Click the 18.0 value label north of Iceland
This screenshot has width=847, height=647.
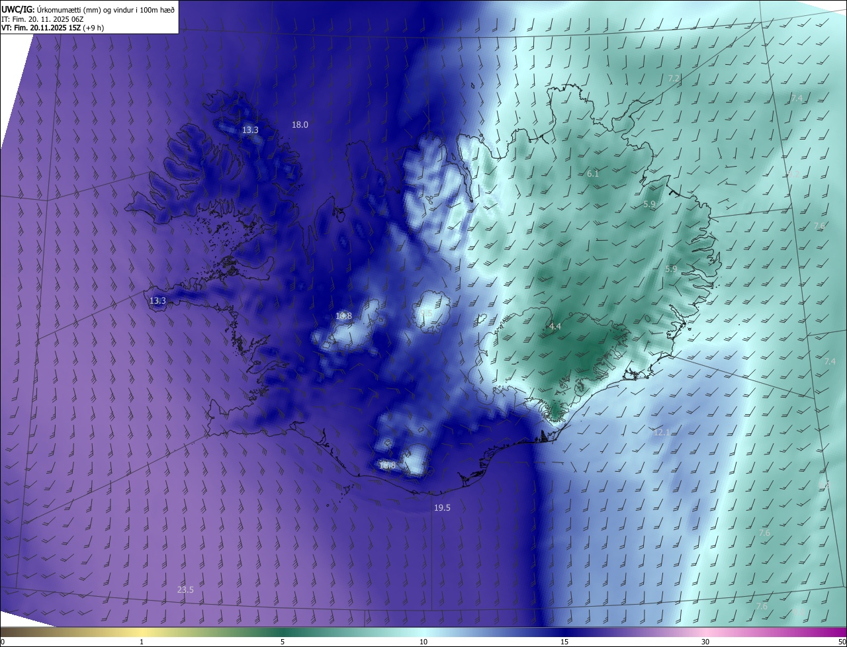300,124
